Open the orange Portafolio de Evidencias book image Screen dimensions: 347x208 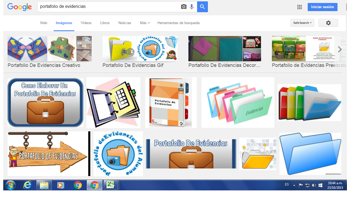[171, 103]
